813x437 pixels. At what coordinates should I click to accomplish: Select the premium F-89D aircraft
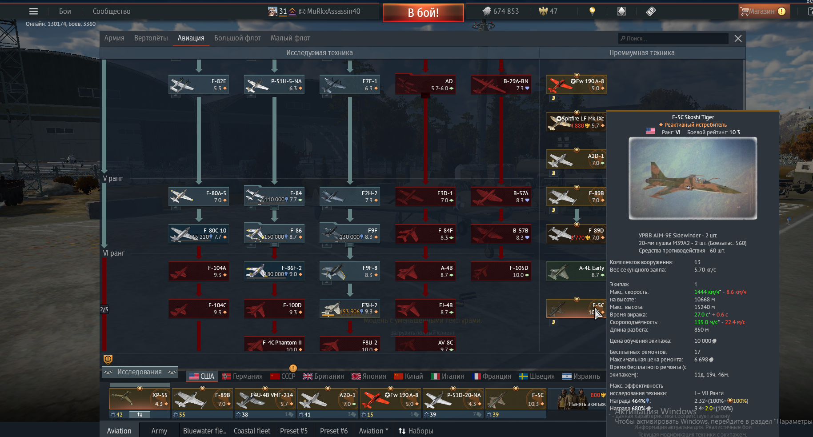[577, 234]
